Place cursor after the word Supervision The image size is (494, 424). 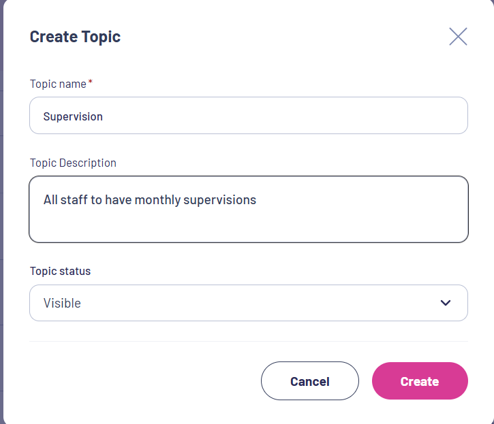pos(103,116)
